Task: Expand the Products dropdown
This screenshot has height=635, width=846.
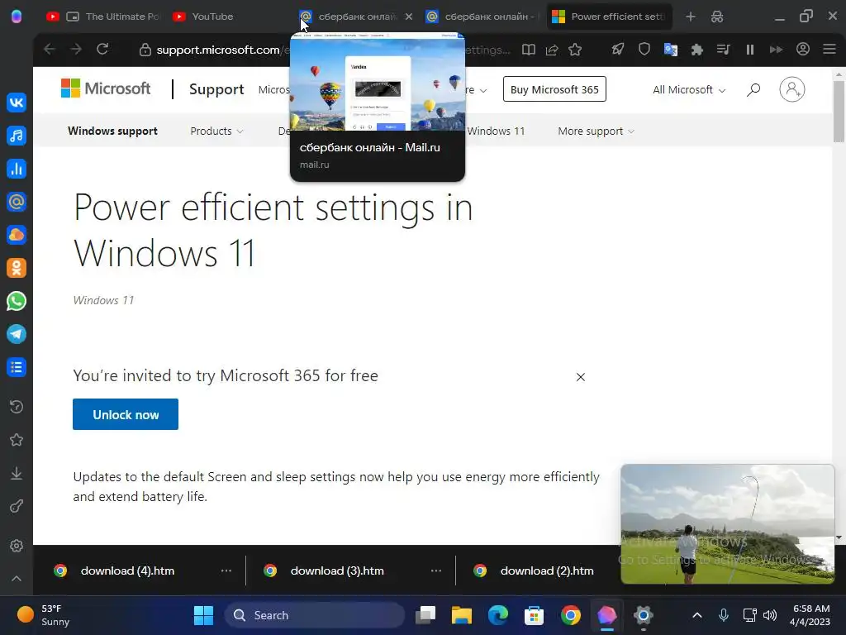Action: tap(216, 131)
